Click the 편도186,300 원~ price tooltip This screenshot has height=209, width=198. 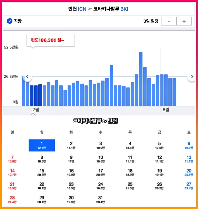51,40
